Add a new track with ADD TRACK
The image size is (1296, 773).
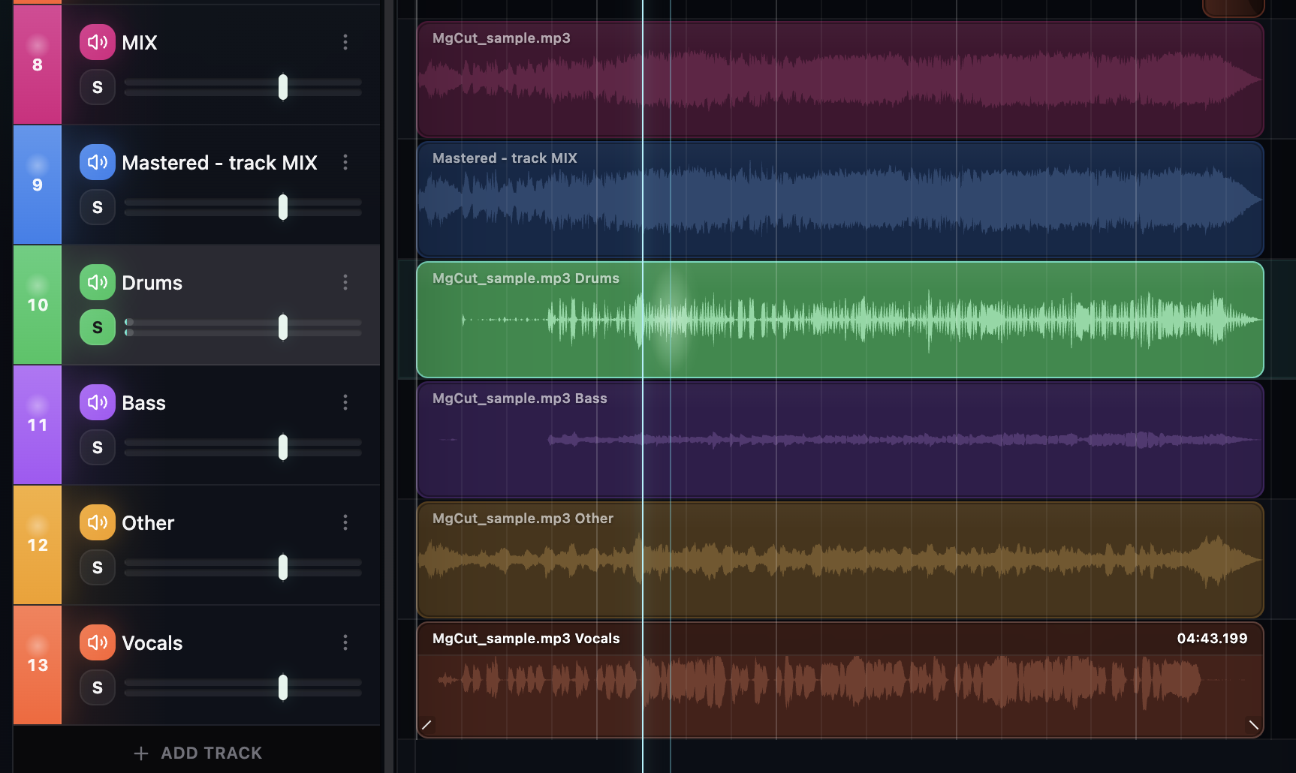197,753
